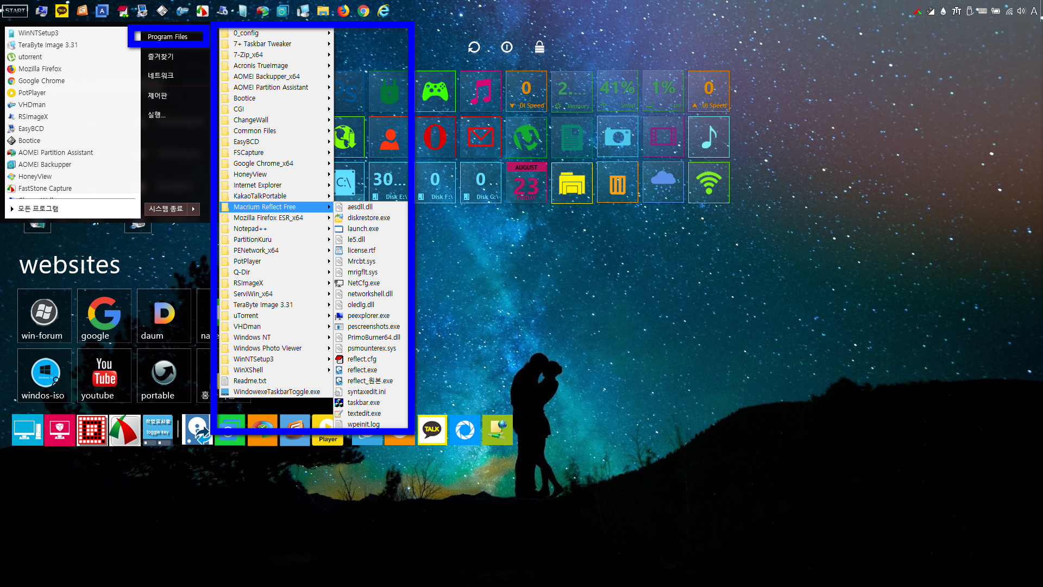Image resolution: width=1043 pixels, height=587 pixels.
Task: Expand the Notepad++ folder submenu
Action: click(276, 229)
